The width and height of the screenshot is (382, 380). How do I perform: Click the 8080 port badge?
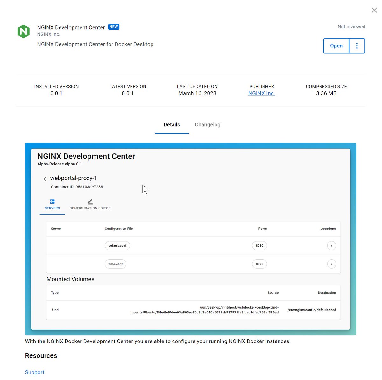tap(259, 245)
